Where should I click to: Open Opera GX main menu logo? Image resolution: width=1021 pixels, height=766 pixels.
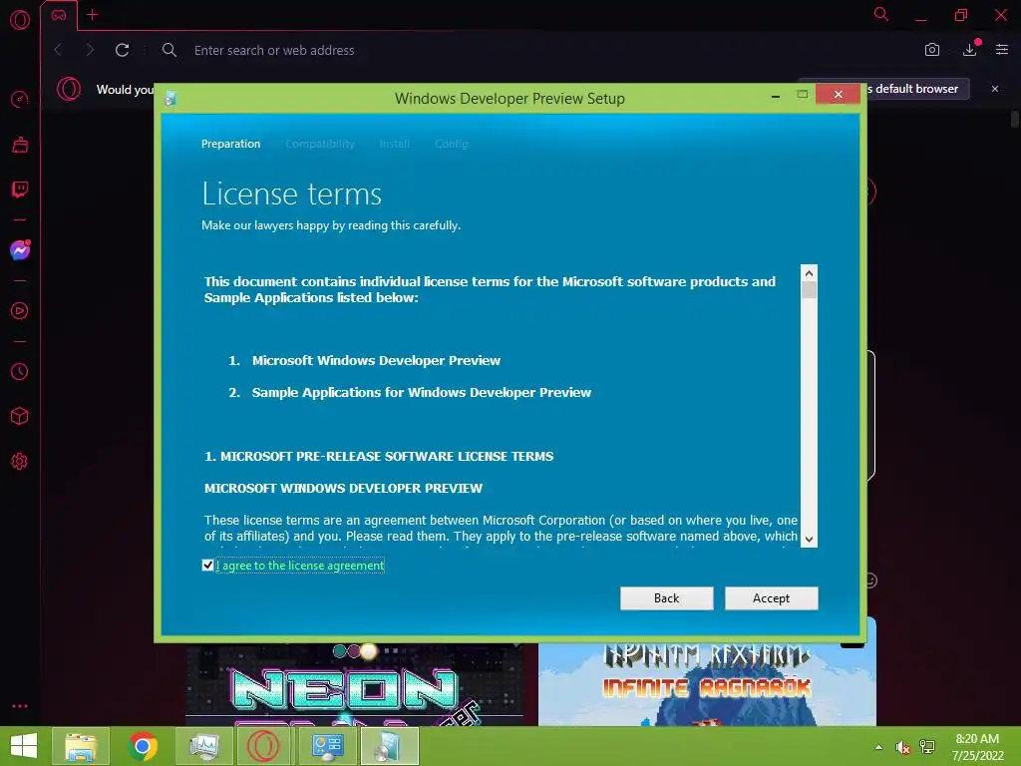pos(20,20)
